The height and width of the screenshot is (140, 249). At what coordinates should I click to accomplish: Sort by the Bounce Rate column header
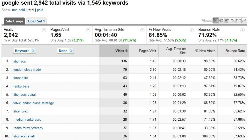235,51
